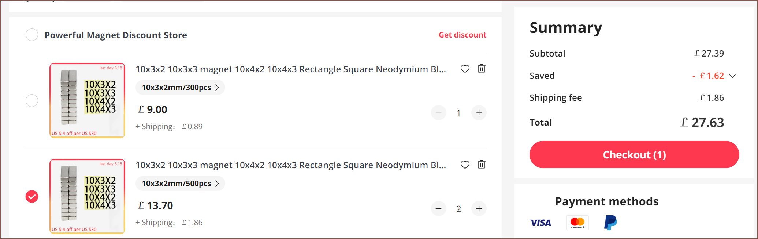Open the 10x3x2mm/500pcs variant selector
This screenshot has height=239, width=758.
(x=180, y=184)
